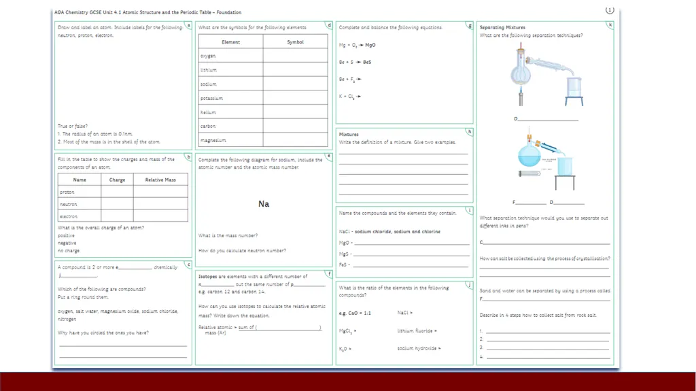Click the corner label 'f' on the isotopes box
This screenshot has width=696, height=391.
[329, 273]
